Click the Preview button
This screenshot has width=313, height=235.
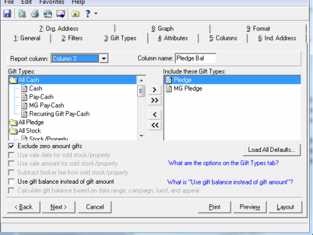tap(250, 207)
